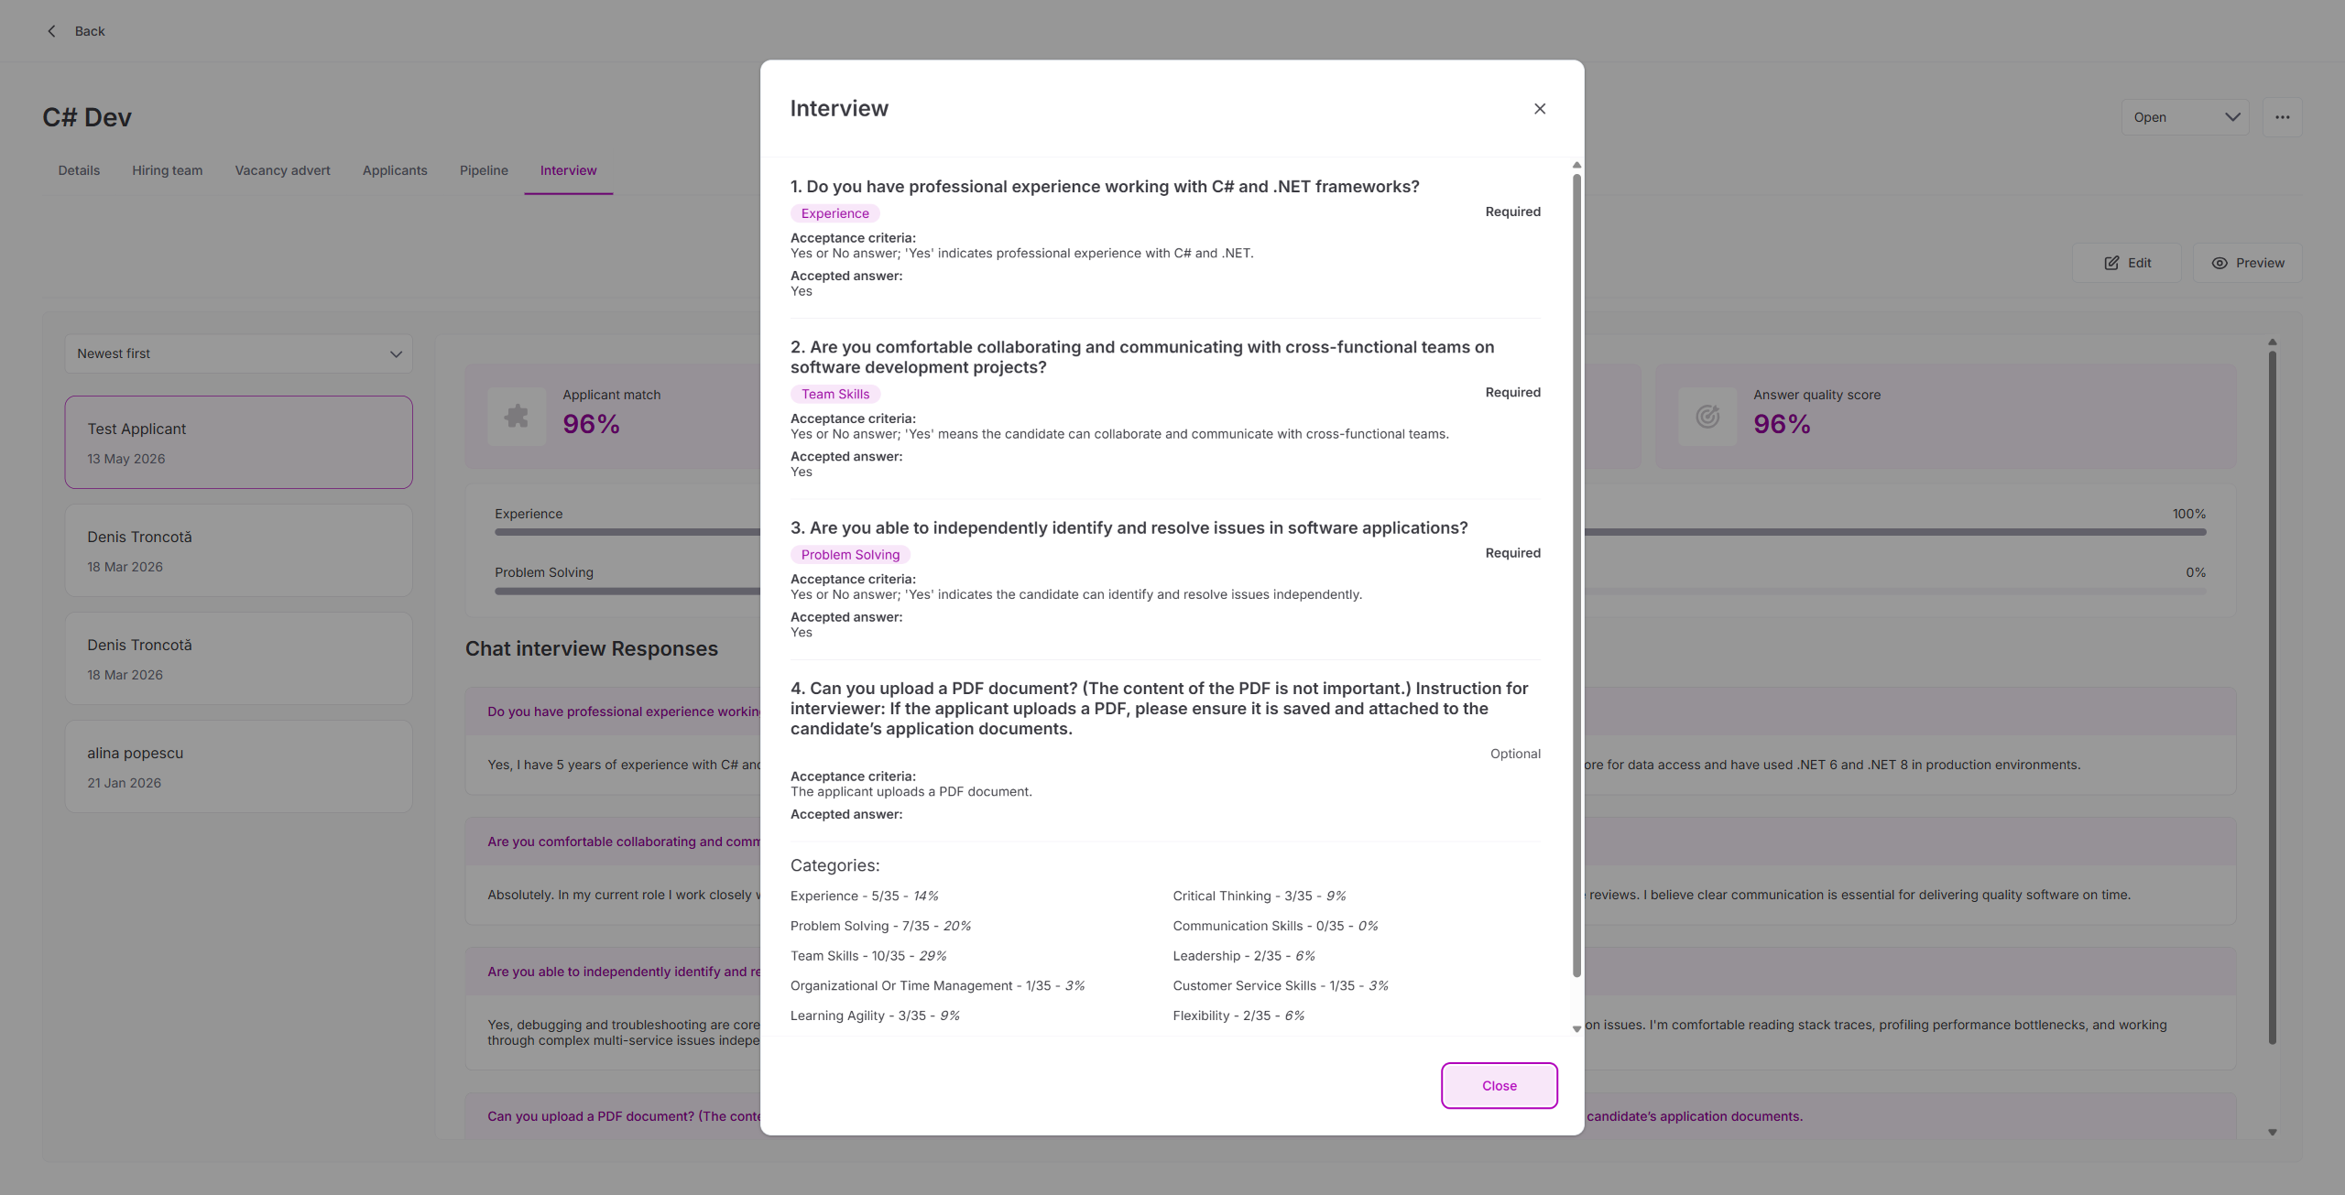Switch to the Hiring team tab
The height and width of the screenshot is (1195, 2345).
[167, 170]
